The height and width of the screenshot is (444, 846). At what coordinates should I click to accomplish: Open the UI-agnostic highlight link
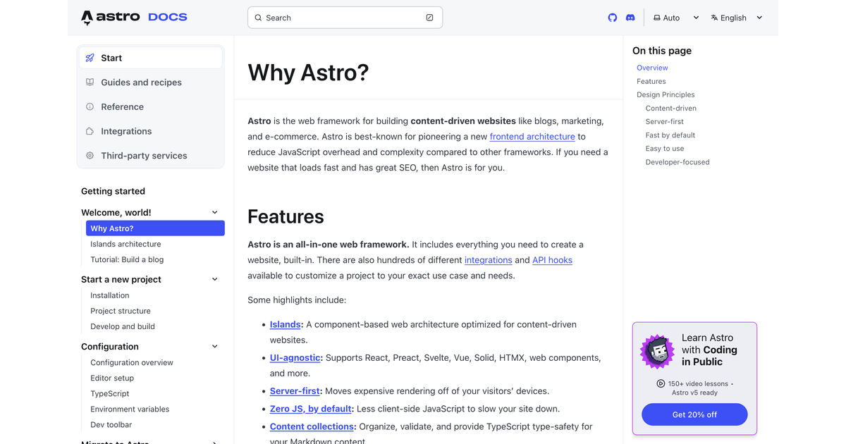point(295,358)
